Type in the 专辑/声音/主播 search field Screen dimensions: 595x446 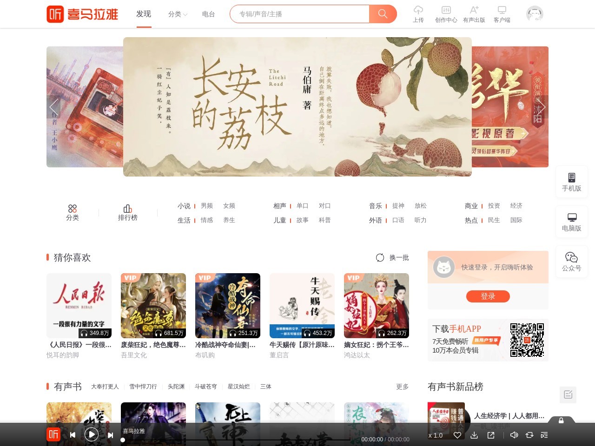300,14
